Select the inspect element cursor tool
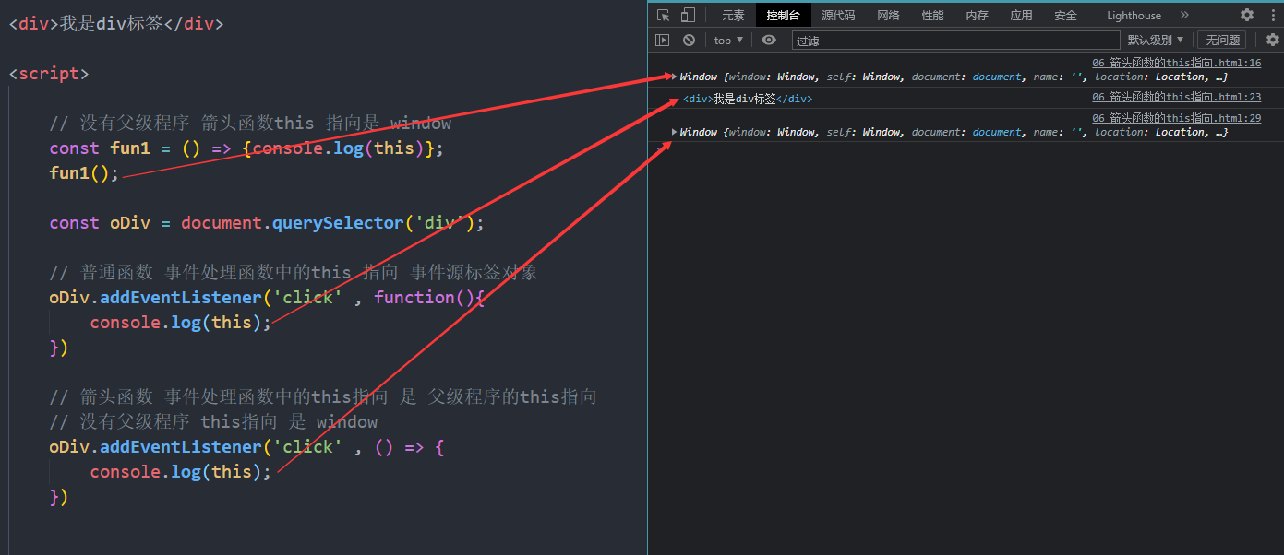 coord(662,15)
